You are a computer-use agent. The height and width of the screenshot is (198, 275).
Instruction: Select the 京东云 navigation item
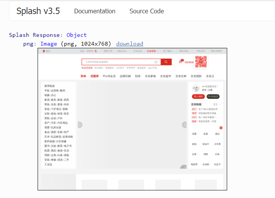[x=210, y=76]
